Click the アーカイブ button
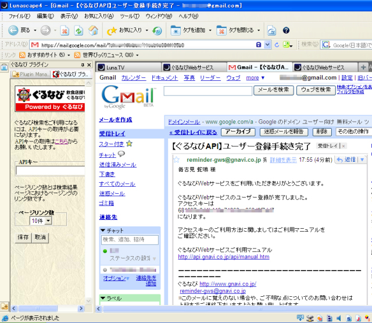The height and width of the screenshot is (323, 372). 238,132
